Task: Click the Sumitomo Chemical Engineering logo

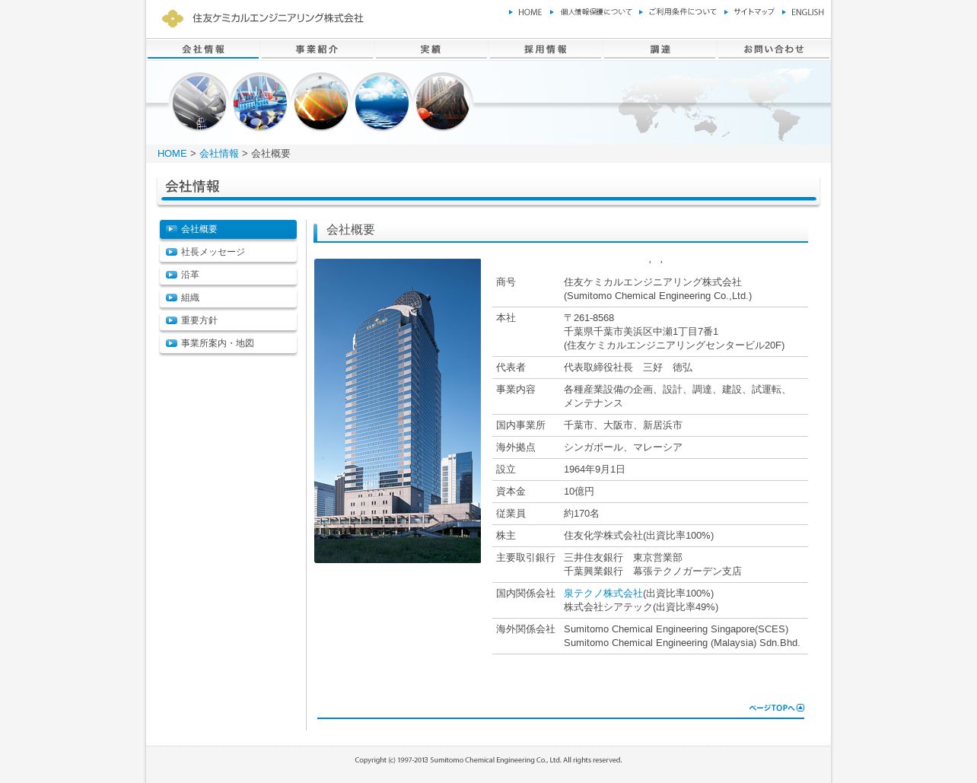Action: point(263,18)
